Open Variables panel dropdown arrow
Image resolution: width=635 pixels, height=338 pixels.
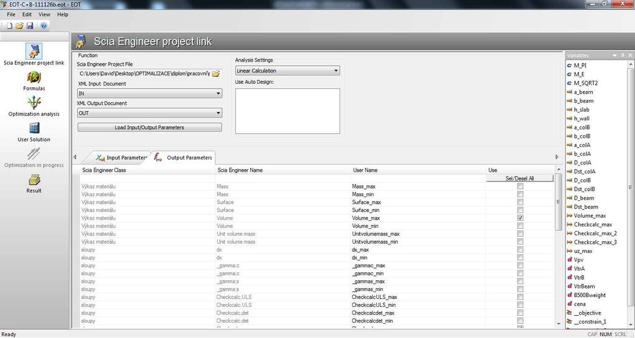(615, 55)
